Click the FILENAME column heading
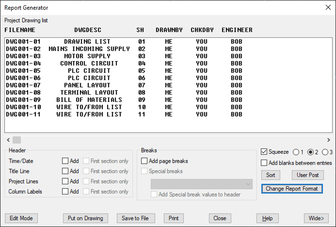Image resolution: width=336 pixels, height=227 pixels. tap(20, 30)
